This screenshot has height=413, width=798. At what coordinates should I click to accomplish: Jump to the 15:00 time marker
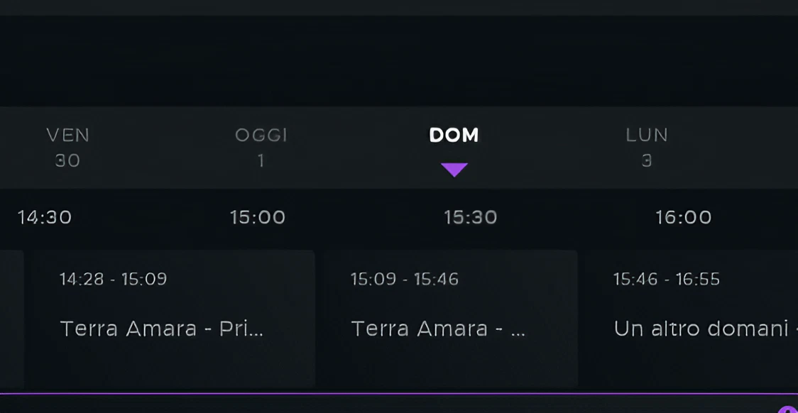click(x=258, y=217)
